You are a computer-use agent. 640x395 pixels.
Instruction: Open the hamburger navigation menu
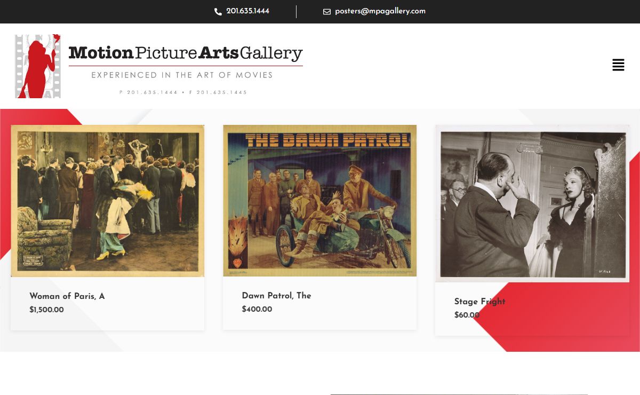(618, 65)
